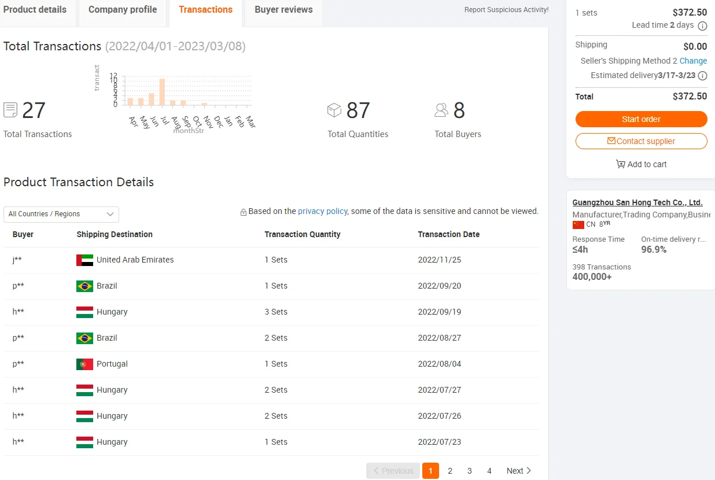Click the tallest July bar in chart
The image size is (715, 480).
[162, 92]
